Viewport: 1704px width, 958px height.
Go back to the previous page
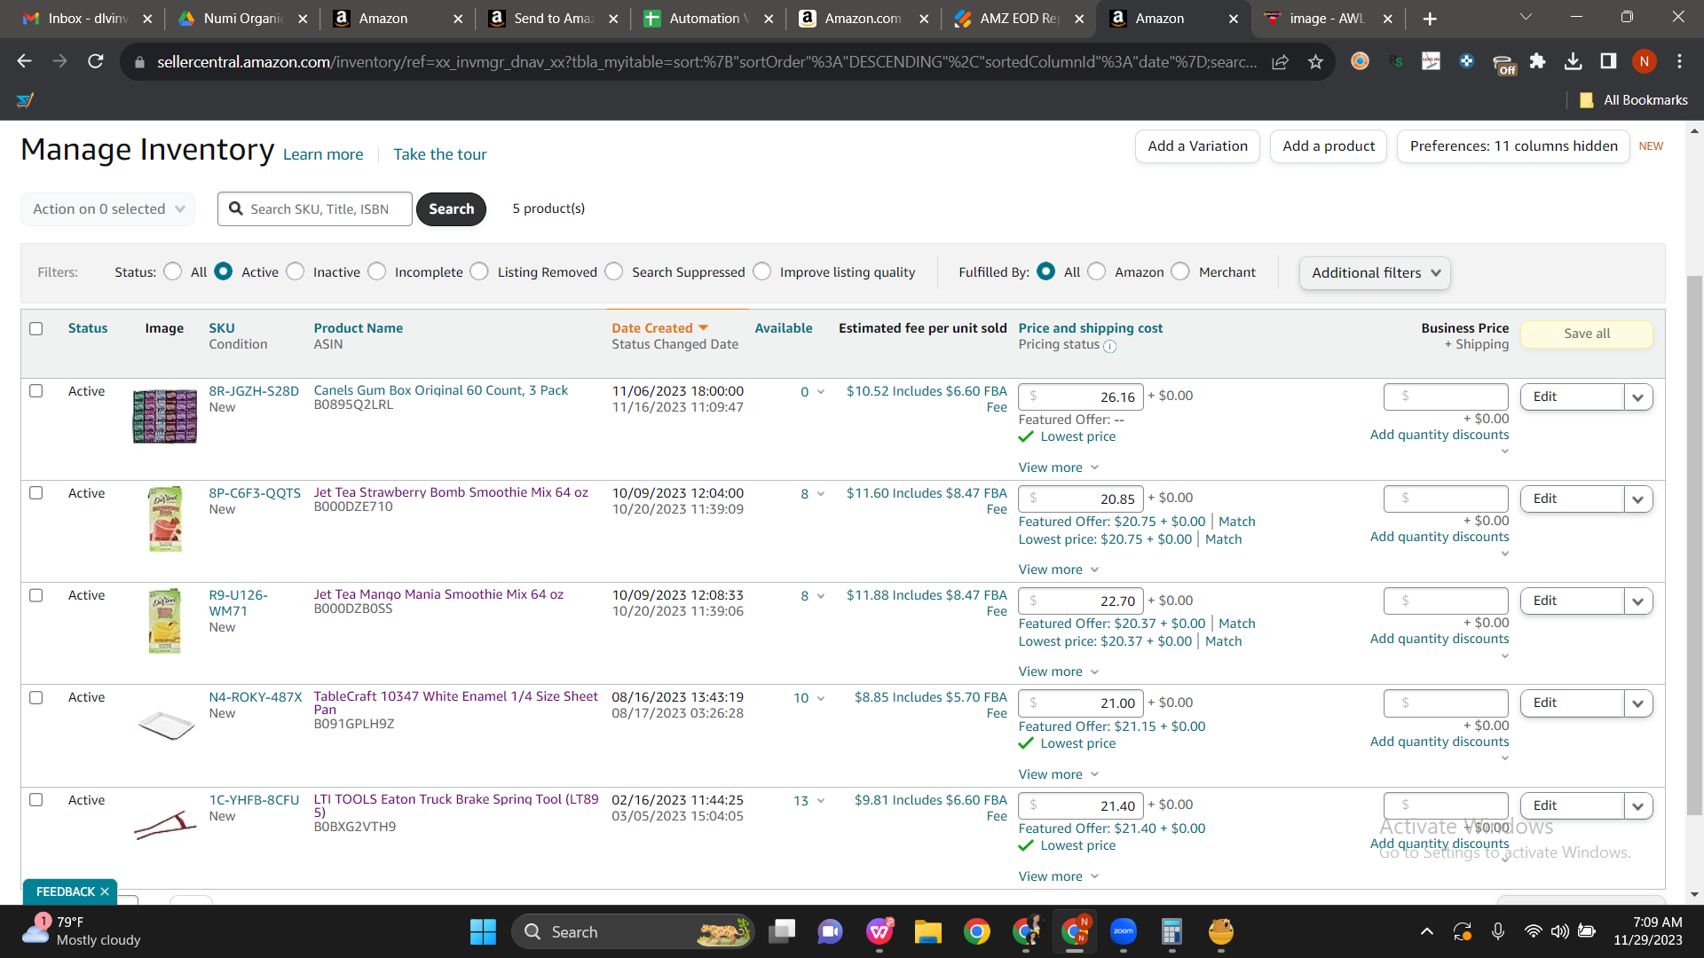(x=24, y=61)
